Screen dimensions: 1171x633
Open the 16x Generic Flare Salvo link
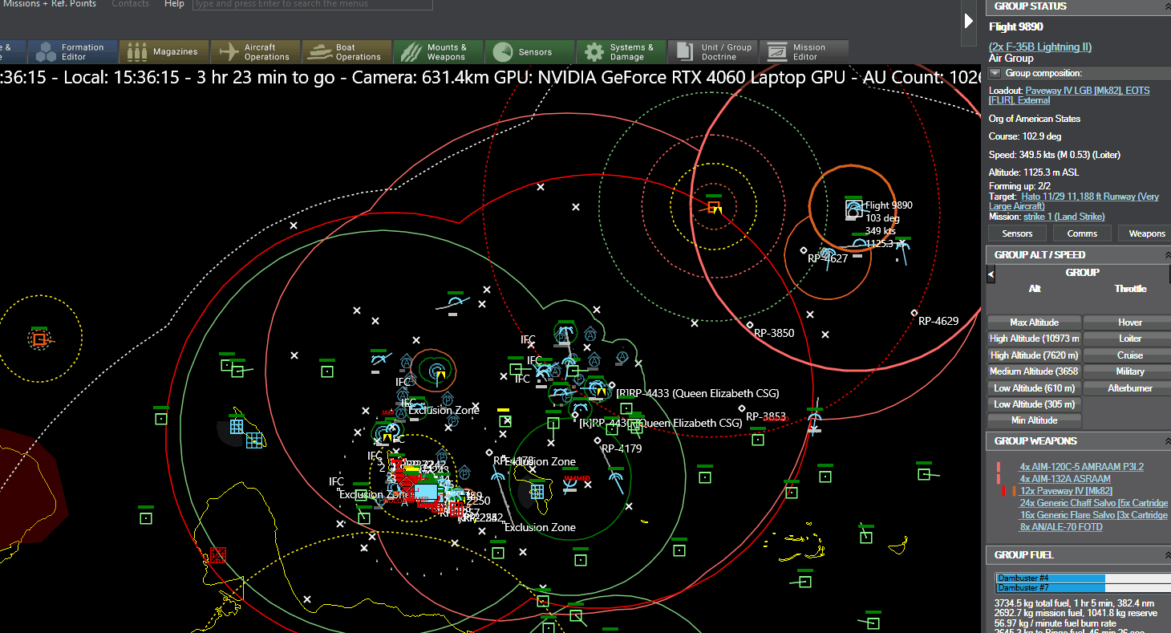[1093, 515]
